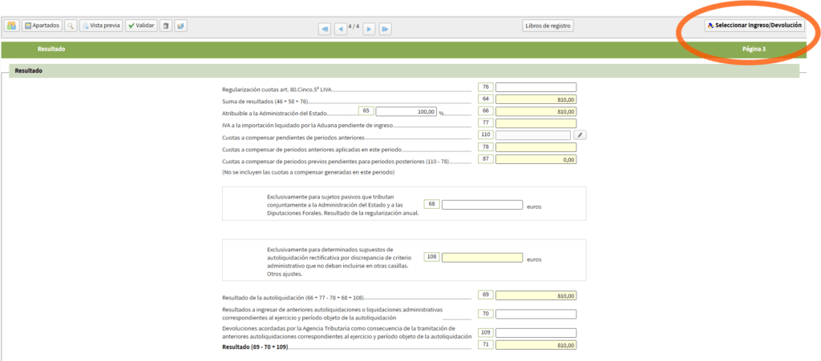The height and width of the screenshot is (361, 821).
Task: Click the two-people icon in the toolbar
Action: [x=11, y=26]
